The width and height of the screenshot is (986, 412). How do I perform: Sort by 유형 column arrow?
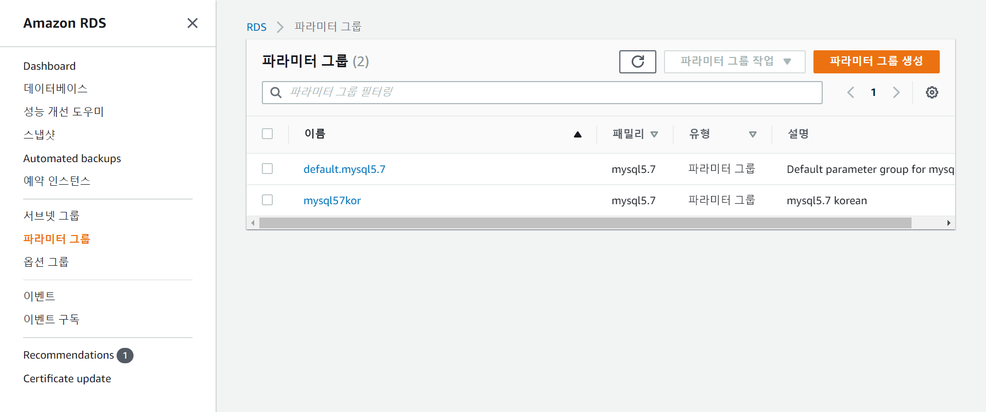pyautogui.click(x=753, y=134)
